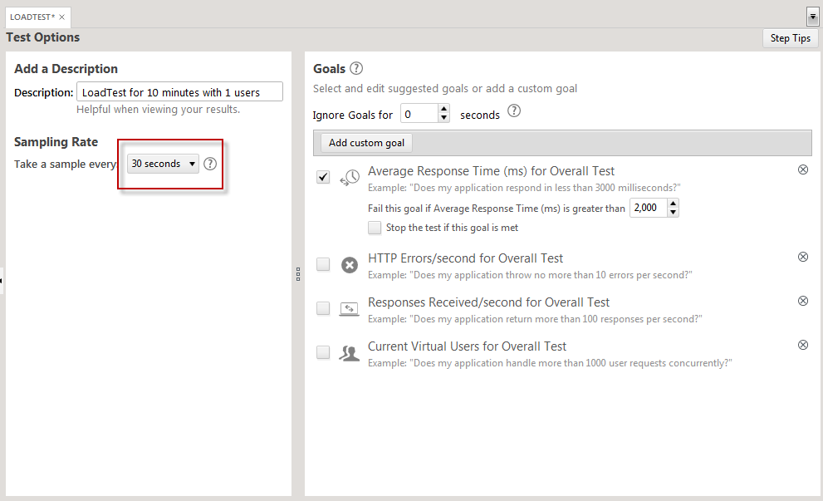Enable the HTTP Errors/second goal checkbox
This screenshot has height=501, width=823.
point(323,264)
